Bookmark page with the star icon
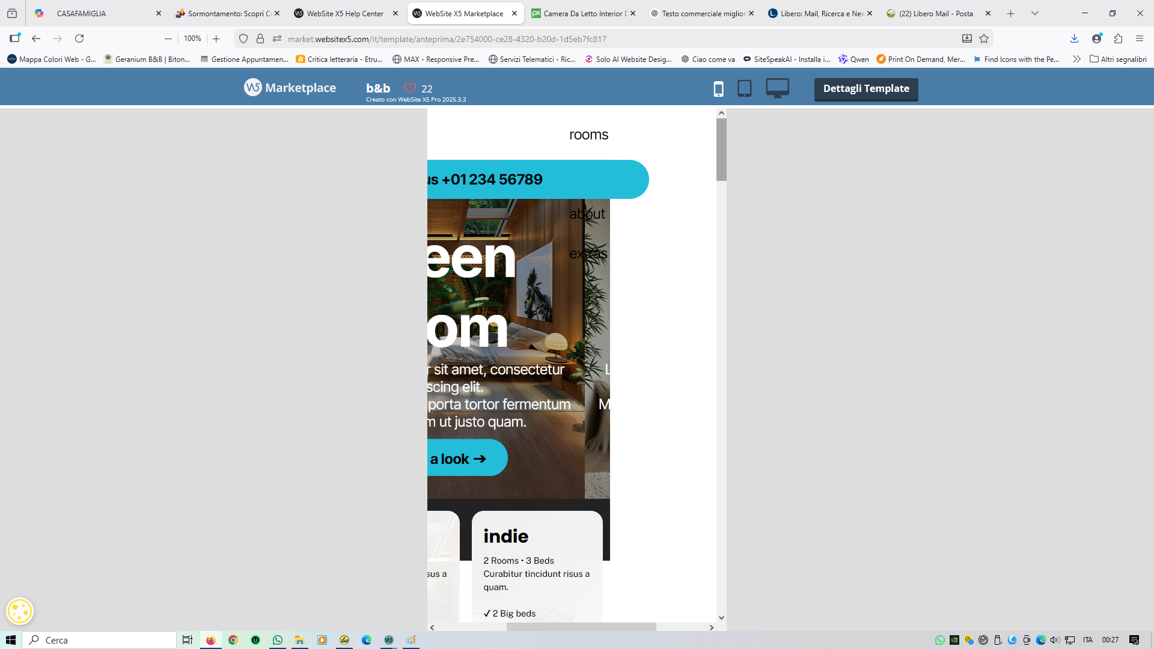The image size is (1154, 649). pos(984,38)
